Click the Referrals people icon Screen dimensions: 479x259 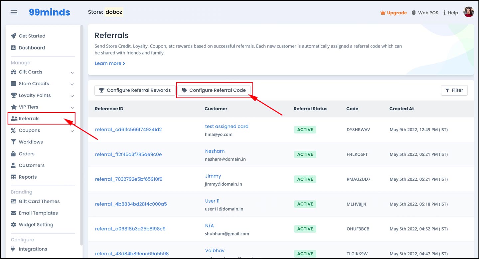point(14,119)
